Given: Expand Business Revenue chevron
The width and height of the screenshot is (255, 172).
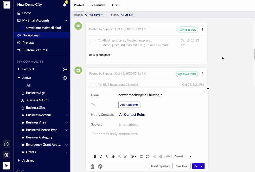Looking at the screenshot, I should [x=67, y=115].
